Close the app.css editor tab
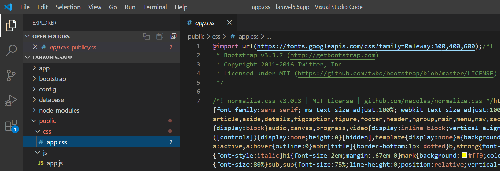500x171 pixels. (229, 23)
